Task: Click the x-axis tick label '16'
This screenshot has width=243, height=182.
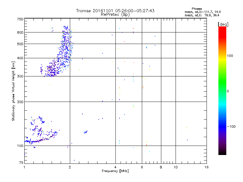Action: 207,167
